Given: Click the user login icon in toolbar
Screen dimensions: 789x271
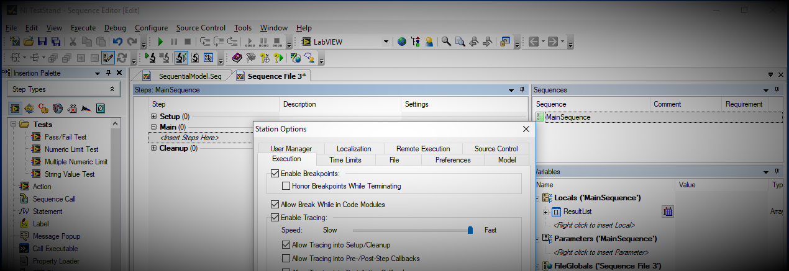Looking at the screenshot, I should pyautogui.click(x=429, y=42).
